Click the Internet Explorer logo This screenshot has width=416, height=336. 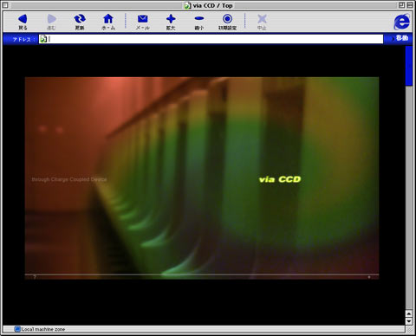tap(402, 22)
